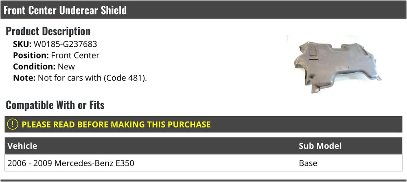Select the Front Center position value
Image resolution: width=407 pixels, height=182 pixels.
pos(75,55)
